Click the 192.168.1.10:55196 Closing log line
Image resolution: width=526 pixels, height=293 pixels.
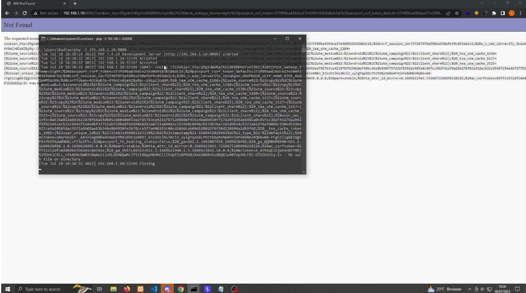(97, 164)
